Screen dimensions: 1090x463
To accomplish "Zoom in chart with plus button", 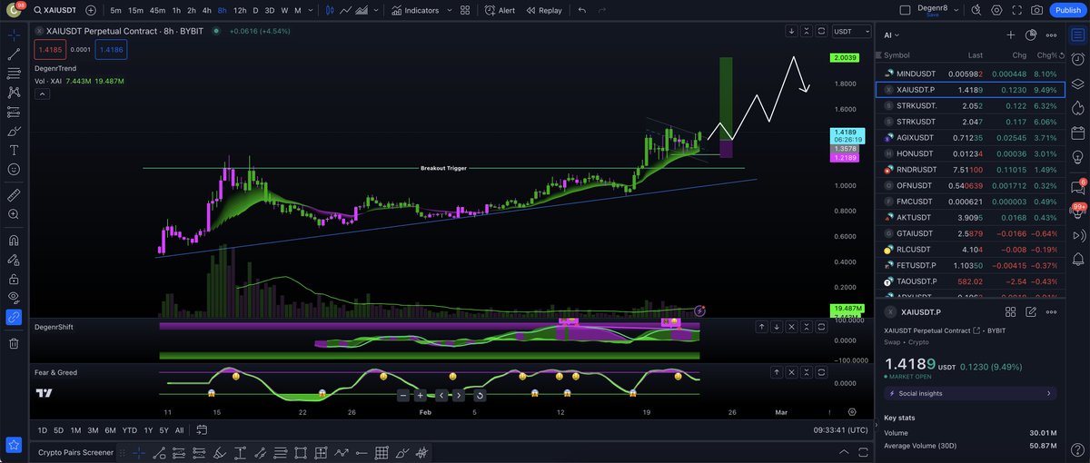I will pos(420,395).
